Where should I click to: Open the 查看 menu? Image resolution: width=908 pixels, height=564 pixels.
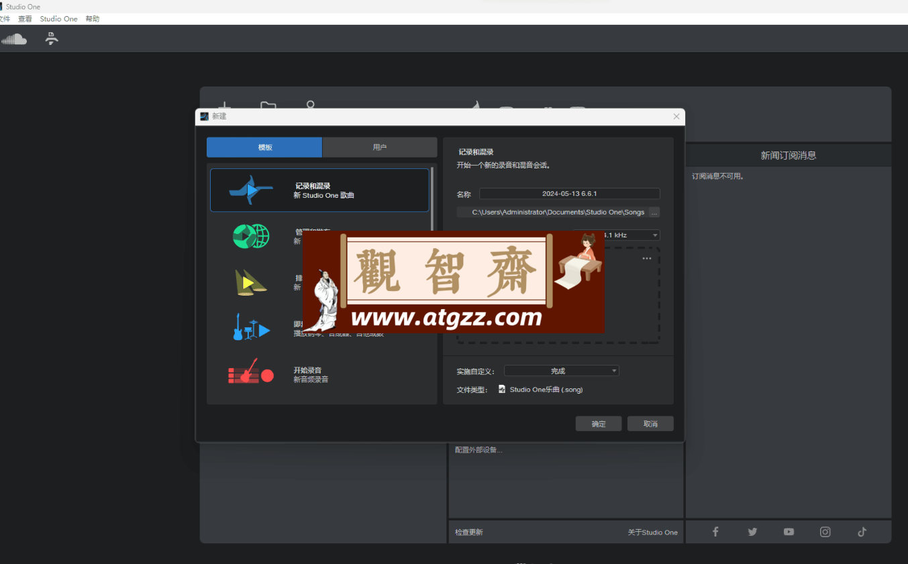[25, 19]
